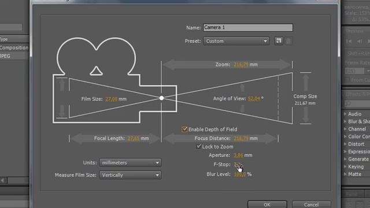Screen dimensions: 370x208
Task: Toggle Lock to Zoom checkbox
Action: point(198,146)
